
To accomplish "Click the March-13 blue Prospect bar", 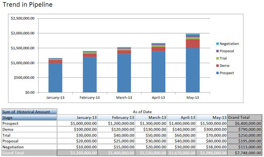I will point(124,73).
